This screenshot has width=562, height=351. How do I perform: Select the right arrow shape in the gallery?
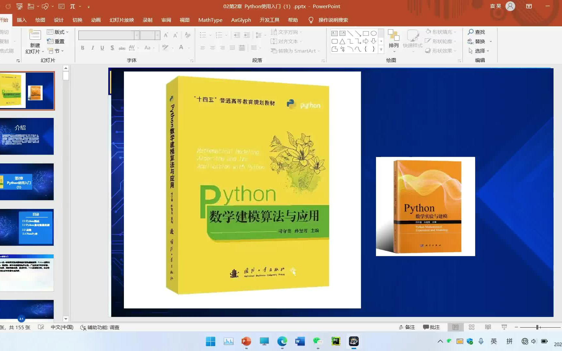tap(366, 41)
